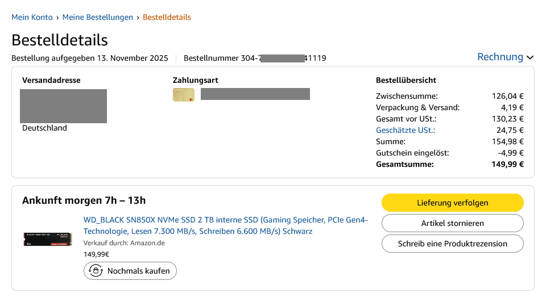Click the bold Gesamtsumme label
The height and width of the screenshot is (302, 546).
(405, 164)
